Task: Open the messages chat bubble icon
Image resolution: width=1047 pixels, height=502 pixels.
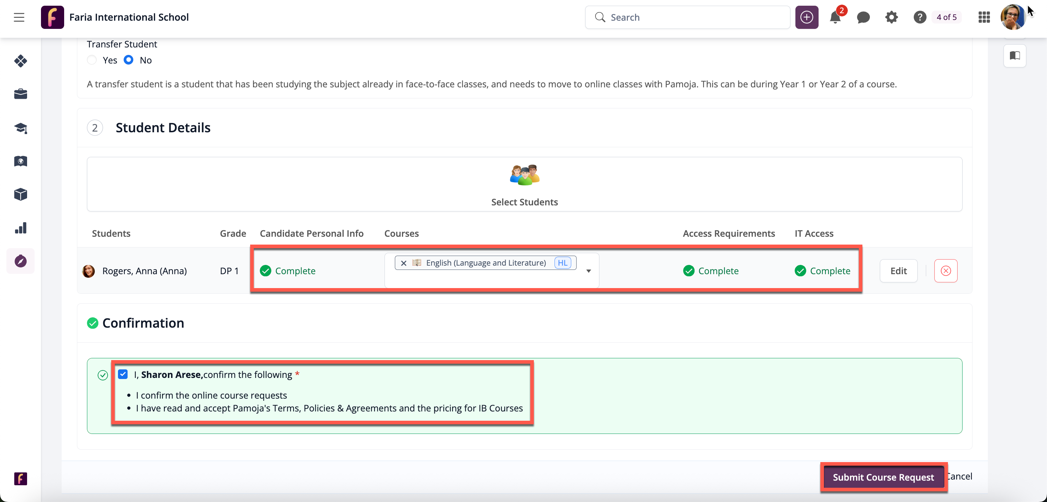Action: (863, 17)
